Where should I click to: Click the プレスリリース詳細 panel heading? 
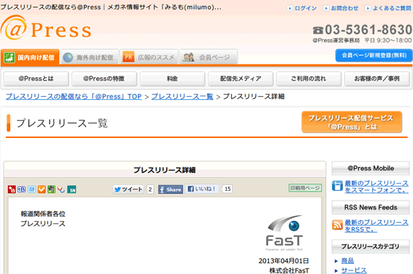pos(164,170)
